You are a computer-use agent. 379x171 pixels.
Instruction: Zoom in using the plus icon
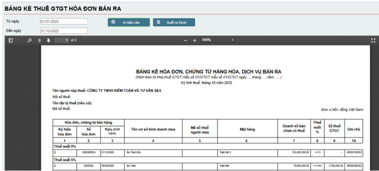(195, 40)
